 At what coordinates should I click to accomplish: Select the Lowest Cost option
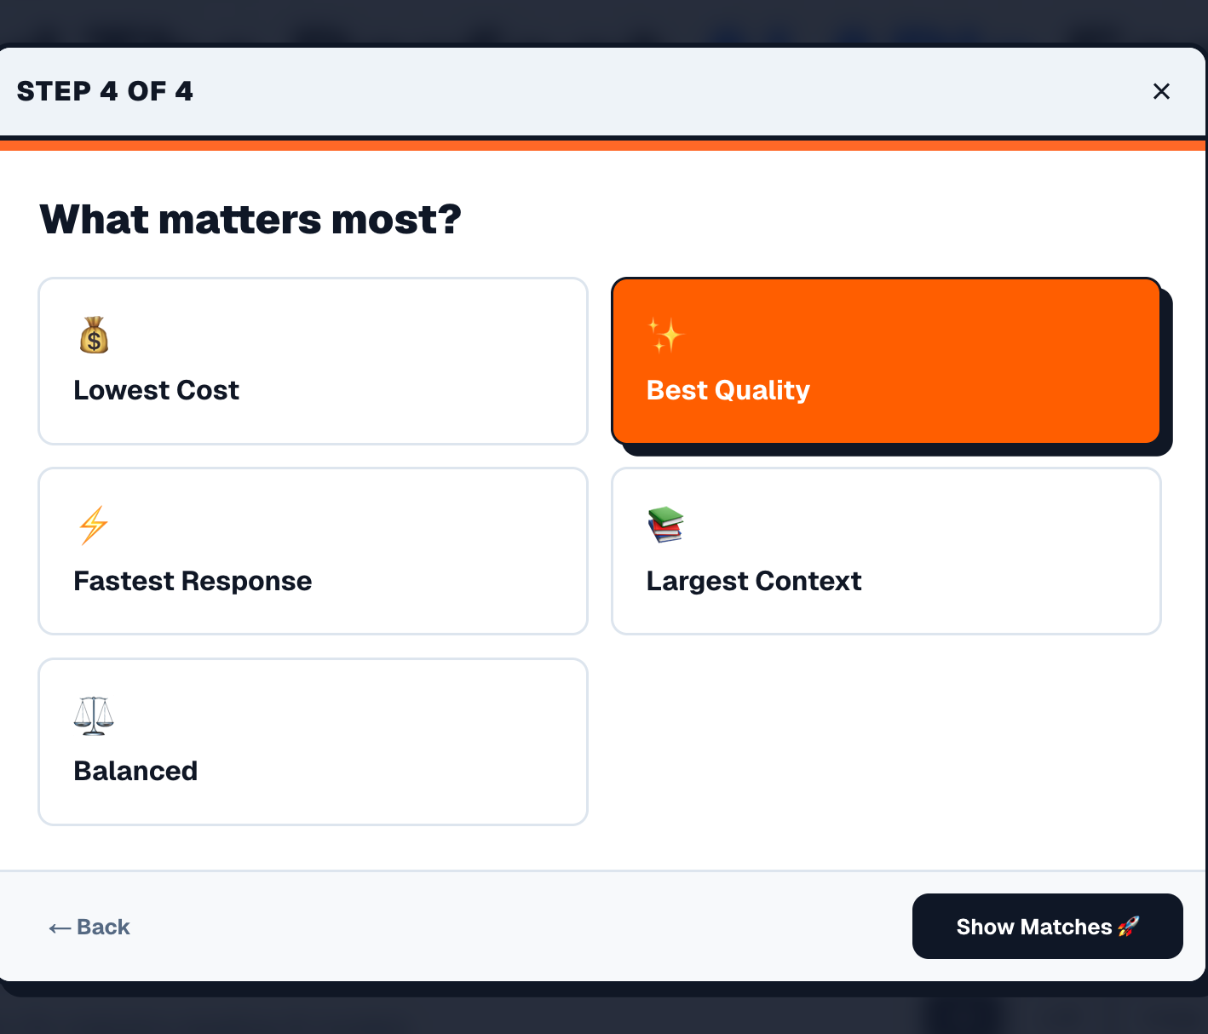[x=313, y=361]
